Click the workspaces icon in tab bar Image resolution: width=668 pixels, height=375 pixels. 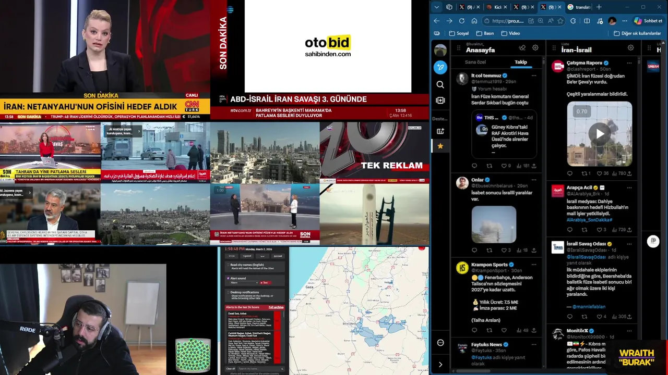tap(449, 7)
